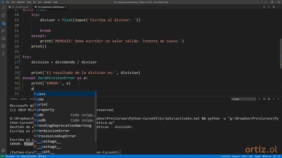Image resolution: width=282 pixels, height=158 pixels.
Task: Choose 'PendingDeprecationWarning' suggestion
Action: 64,126
